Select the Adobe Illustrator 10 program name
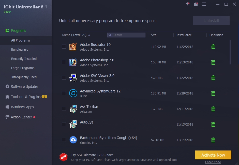This screenshot has width=239, height=165. (95, 45)
